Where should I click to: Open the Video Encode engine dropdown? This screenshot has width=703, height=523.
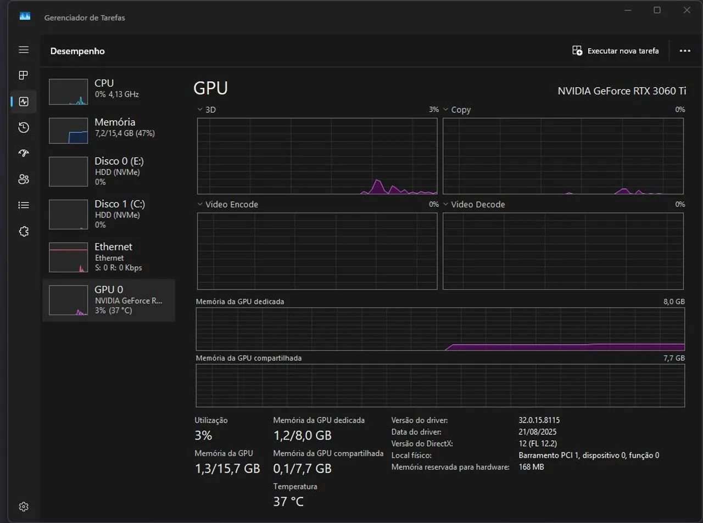[227, 204]
